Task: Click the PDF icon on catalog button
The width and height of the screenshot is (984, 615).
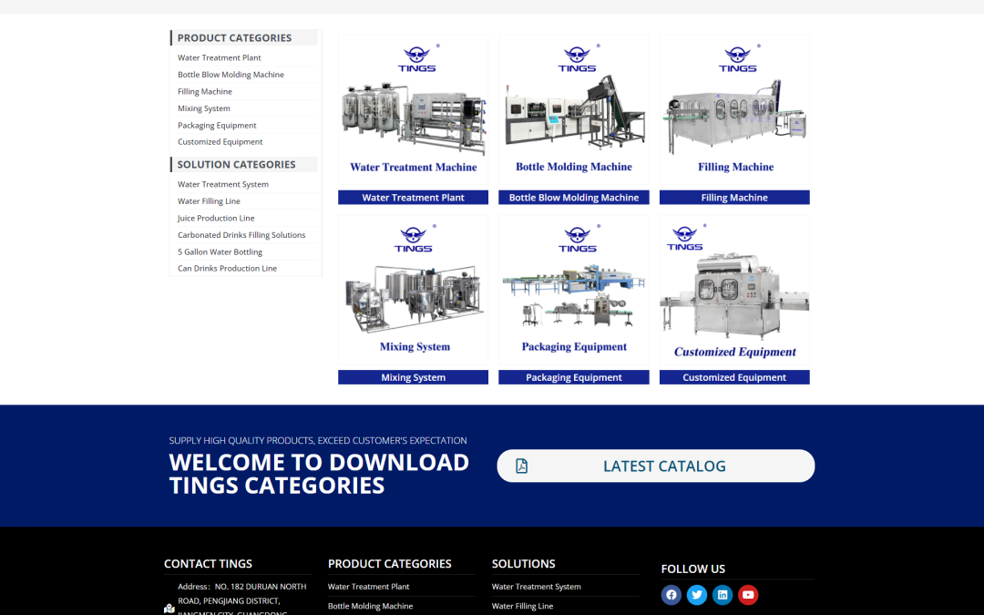Action: 522,466
